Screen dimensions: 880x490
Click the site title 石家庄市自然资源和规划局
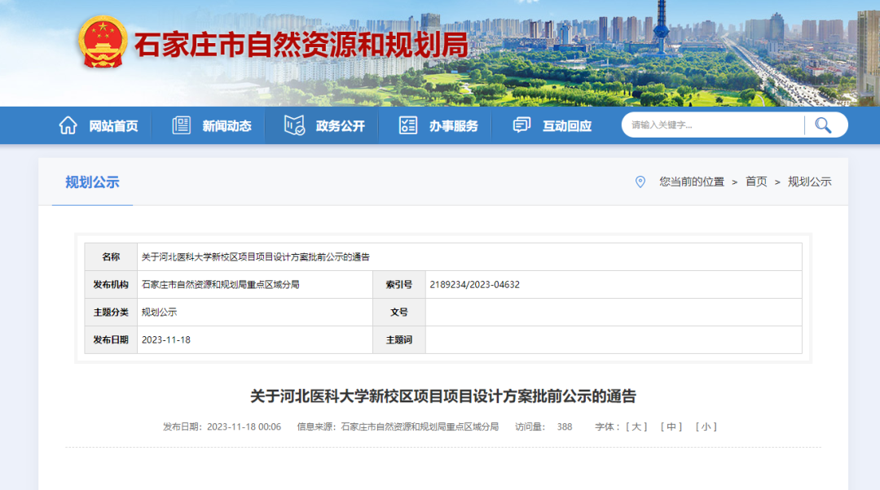[301, 45]
